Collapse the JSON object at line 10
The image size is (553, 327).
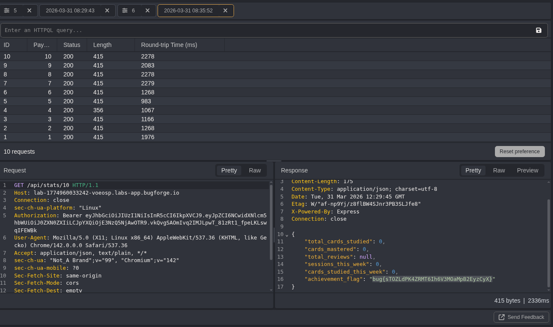[287, 235]
